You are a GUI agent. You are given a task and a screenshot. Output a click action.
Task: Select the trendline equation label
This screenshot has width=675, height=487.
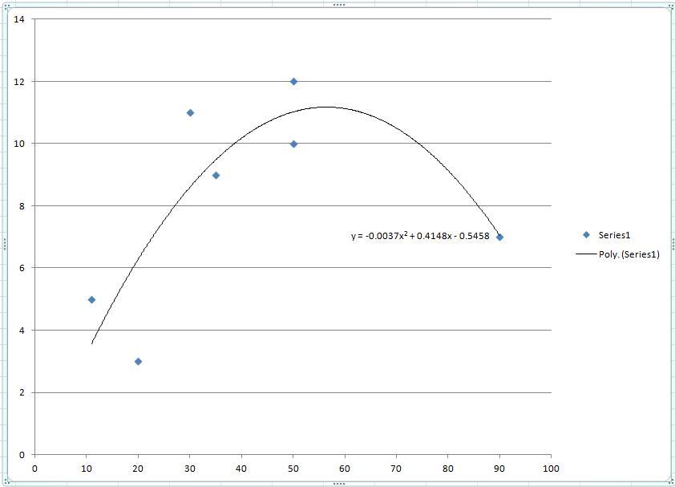tap(420, 236)
